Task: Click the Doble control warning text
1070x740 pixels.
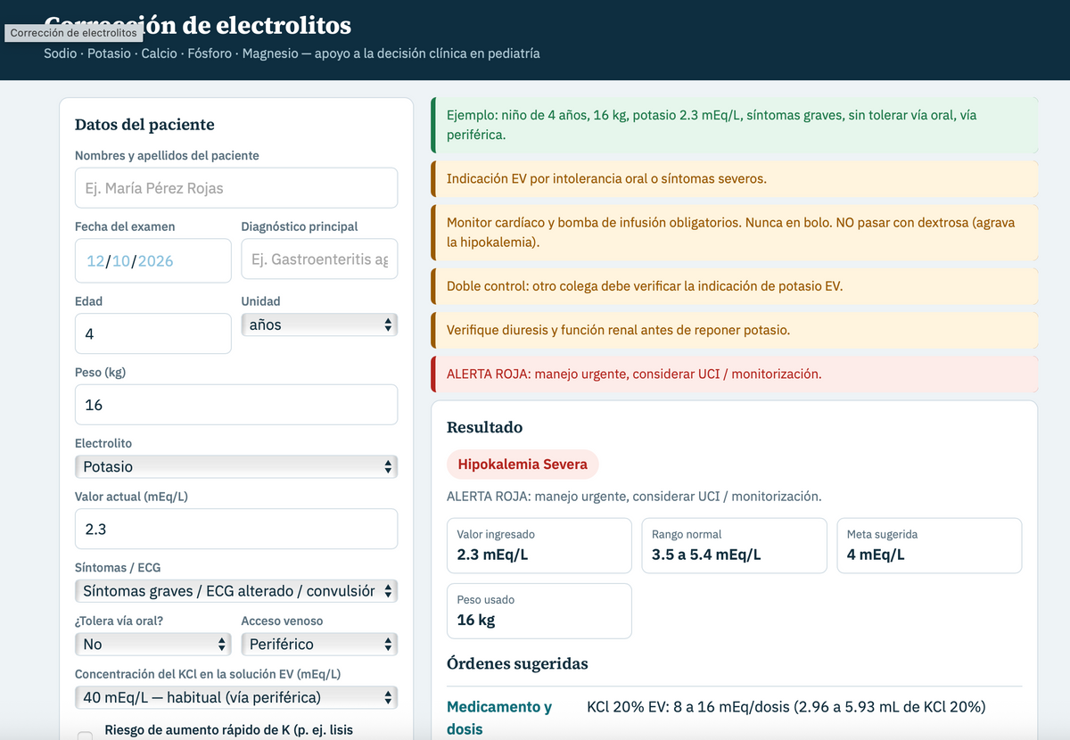Action: point(645,286)
